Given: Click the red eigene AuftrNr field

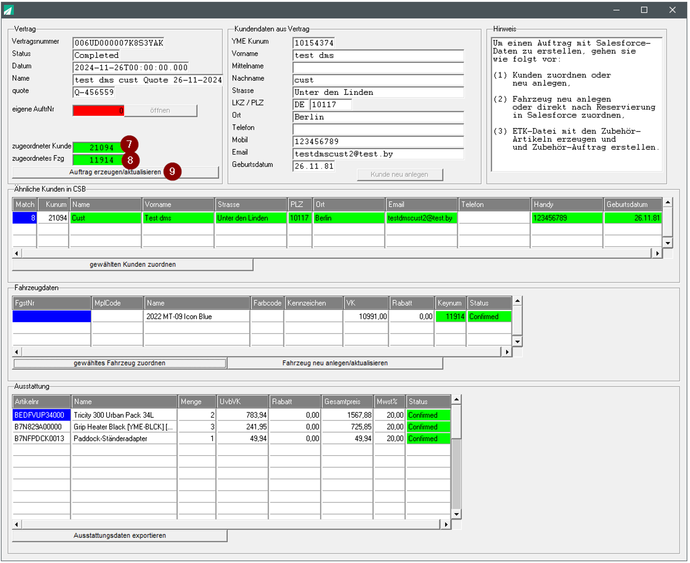Looking at the screenshot, I should 98,111.
